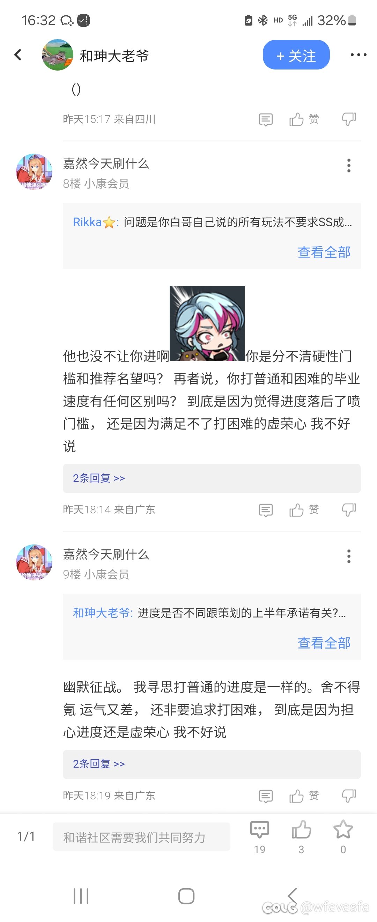This screenshot has width=377, height=922.
Task: Open the 嘉然今天刷什么 avatar on the 8楼 comment
Action: pyautogui.click(x=34, y=172)
